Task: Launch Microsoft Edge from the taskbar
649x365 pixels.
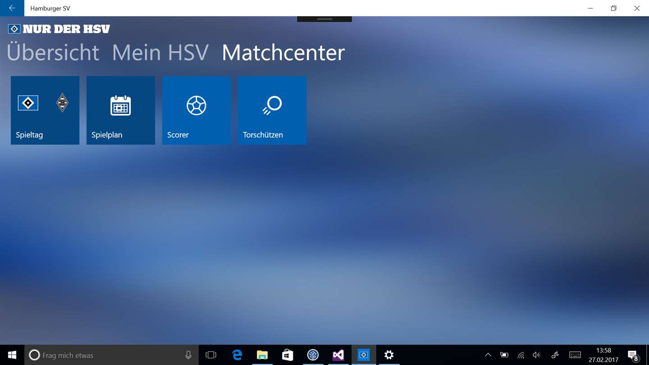Action: [237, 355]
